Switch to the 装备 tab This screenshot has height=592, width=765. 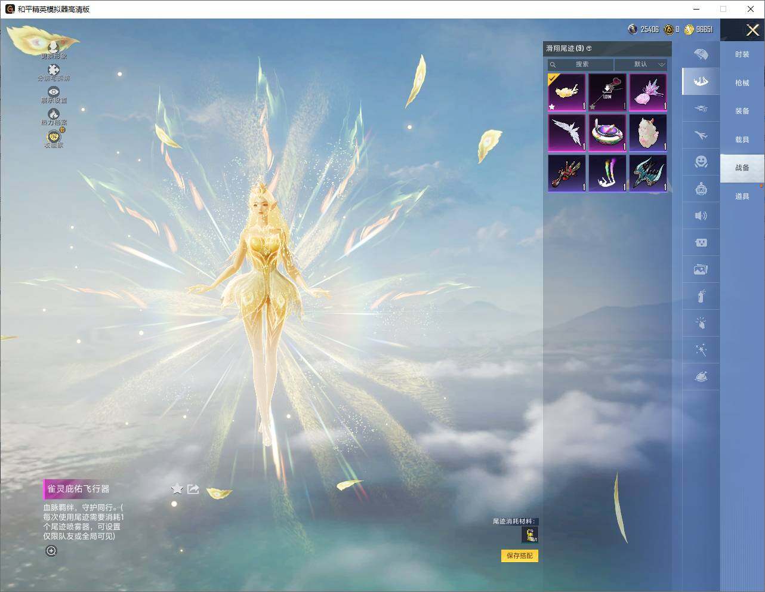(742, 111)
